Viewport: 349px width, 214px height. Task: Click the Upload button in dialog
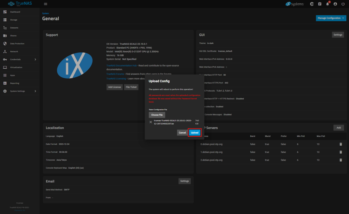(195, 133)
